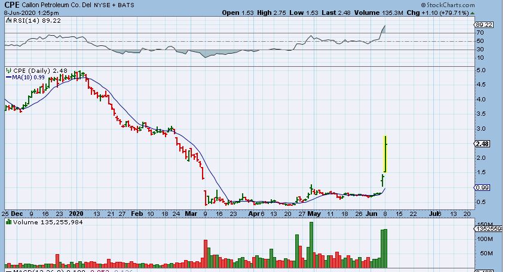Click the Mar label on date axis

coord(191,214)
